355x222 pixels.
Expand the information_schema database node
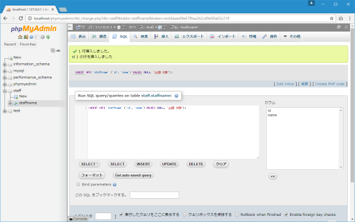pyautogui.click(x=4, y=64)
